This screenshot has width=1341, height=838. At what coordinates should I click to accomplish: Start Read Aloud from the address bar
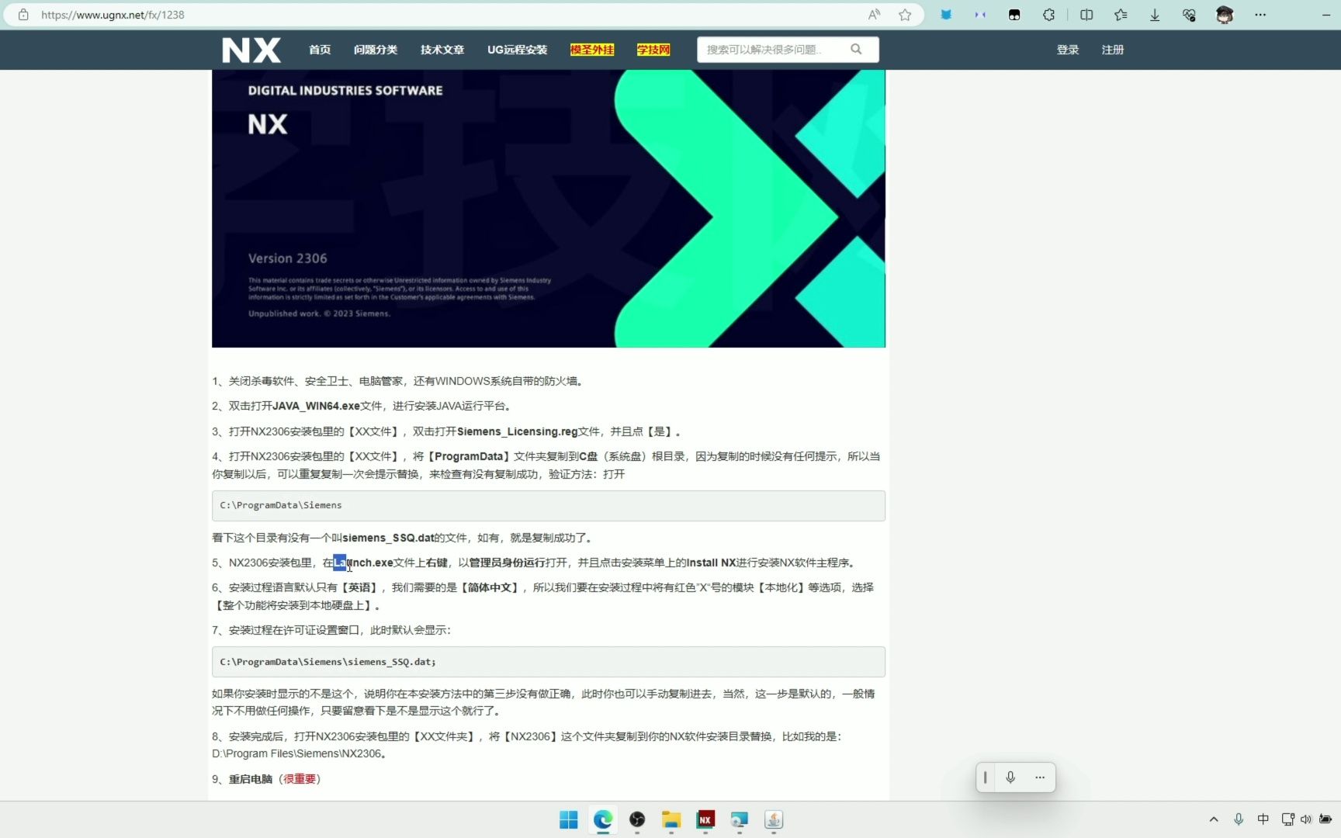point(873,14)
